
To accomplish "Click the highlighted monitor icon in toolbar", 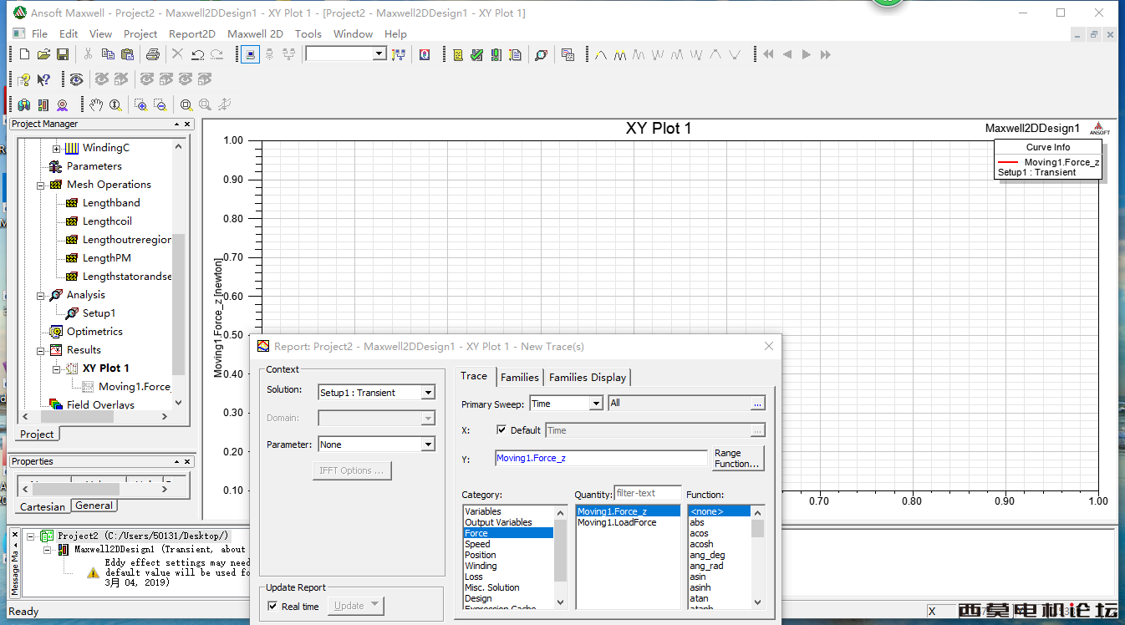I will click(250, 54).
